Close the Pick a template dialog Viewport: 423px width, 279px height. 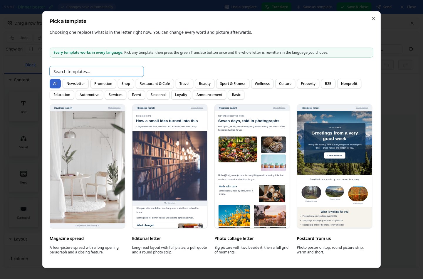pyautogui.click(x=373, y=19)
